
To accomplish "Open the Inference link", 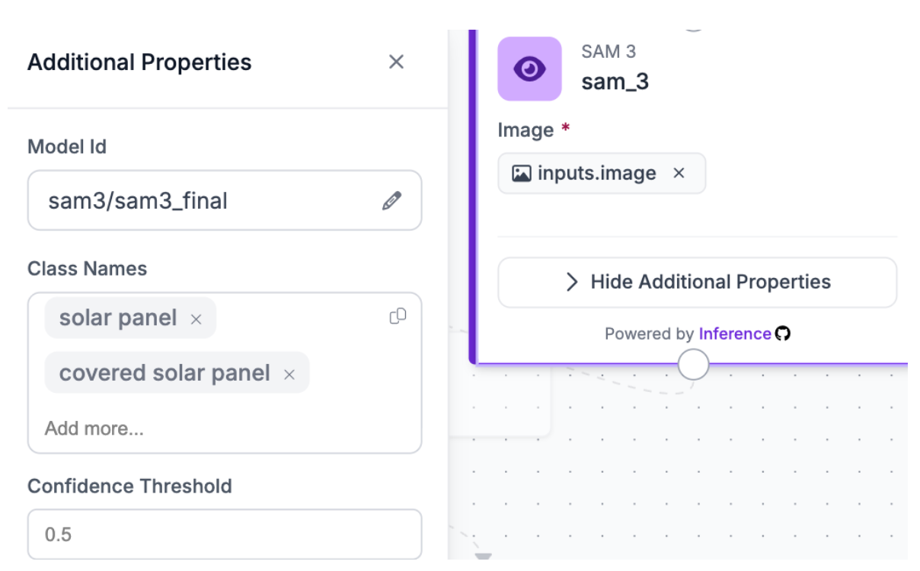I will tap(734, 333).
